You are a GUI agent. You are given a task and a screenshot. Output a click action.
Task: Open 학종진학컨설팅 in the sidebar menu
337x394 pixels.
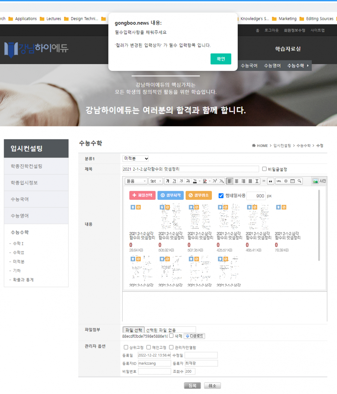[36, 166]
